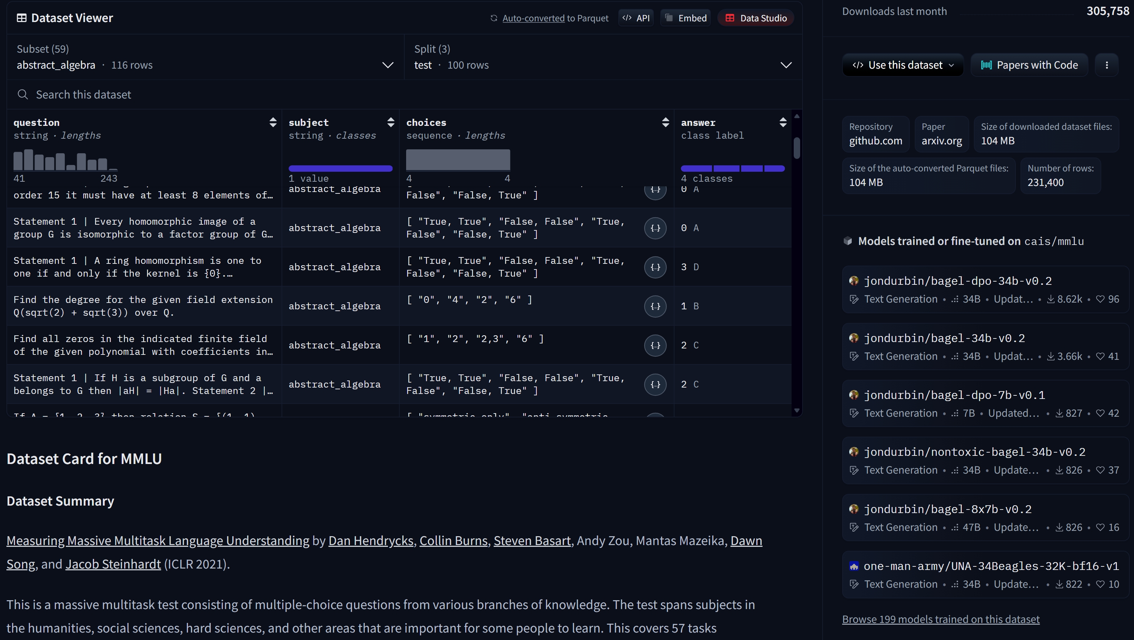Screen dimensions: 1134x640
Task: Sort the question column with its arrows
Action: pos(273,122)
